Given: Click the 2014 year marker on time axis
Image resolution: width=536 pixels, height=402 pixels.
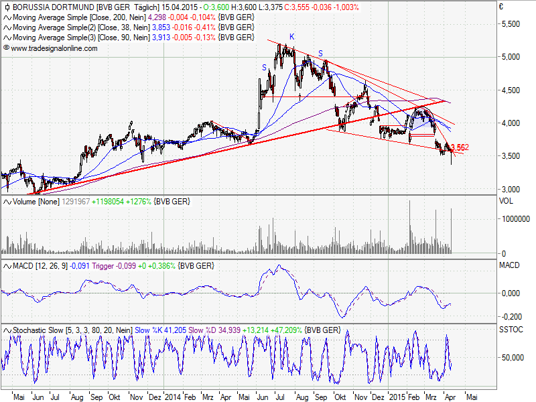Looking at the screenshot, I should pyautogui.click(x=173, y=397).
